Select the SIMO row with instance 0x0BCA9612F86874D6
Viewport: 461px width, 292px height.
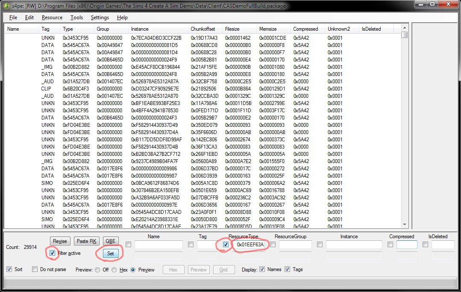pyautogui.click(x=203, y=183)
